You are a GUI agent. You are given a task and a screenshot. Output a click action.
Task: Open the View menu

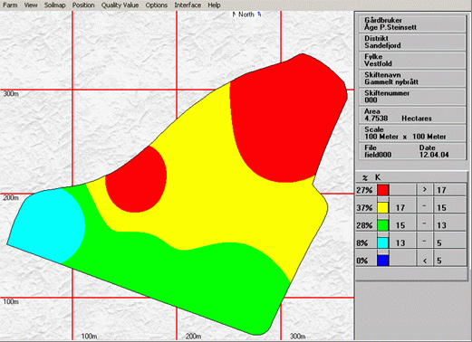point(31,5)
